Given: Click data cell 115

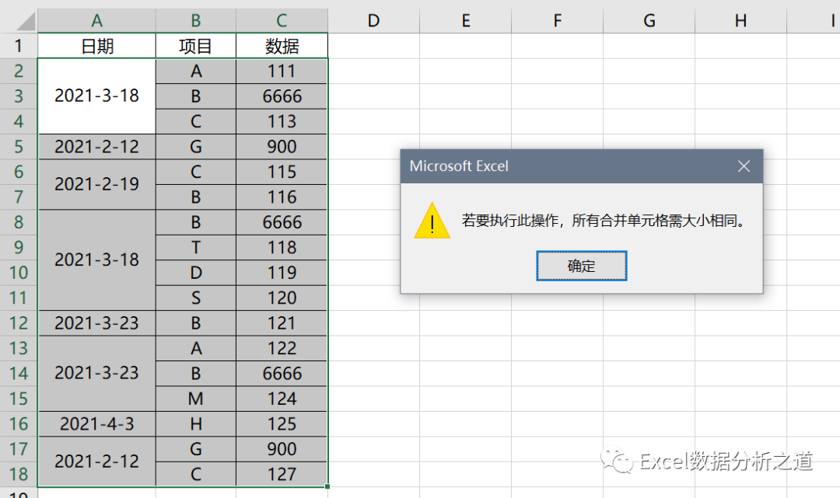Looking at the screenshot, I should click(x=282, y=172).
